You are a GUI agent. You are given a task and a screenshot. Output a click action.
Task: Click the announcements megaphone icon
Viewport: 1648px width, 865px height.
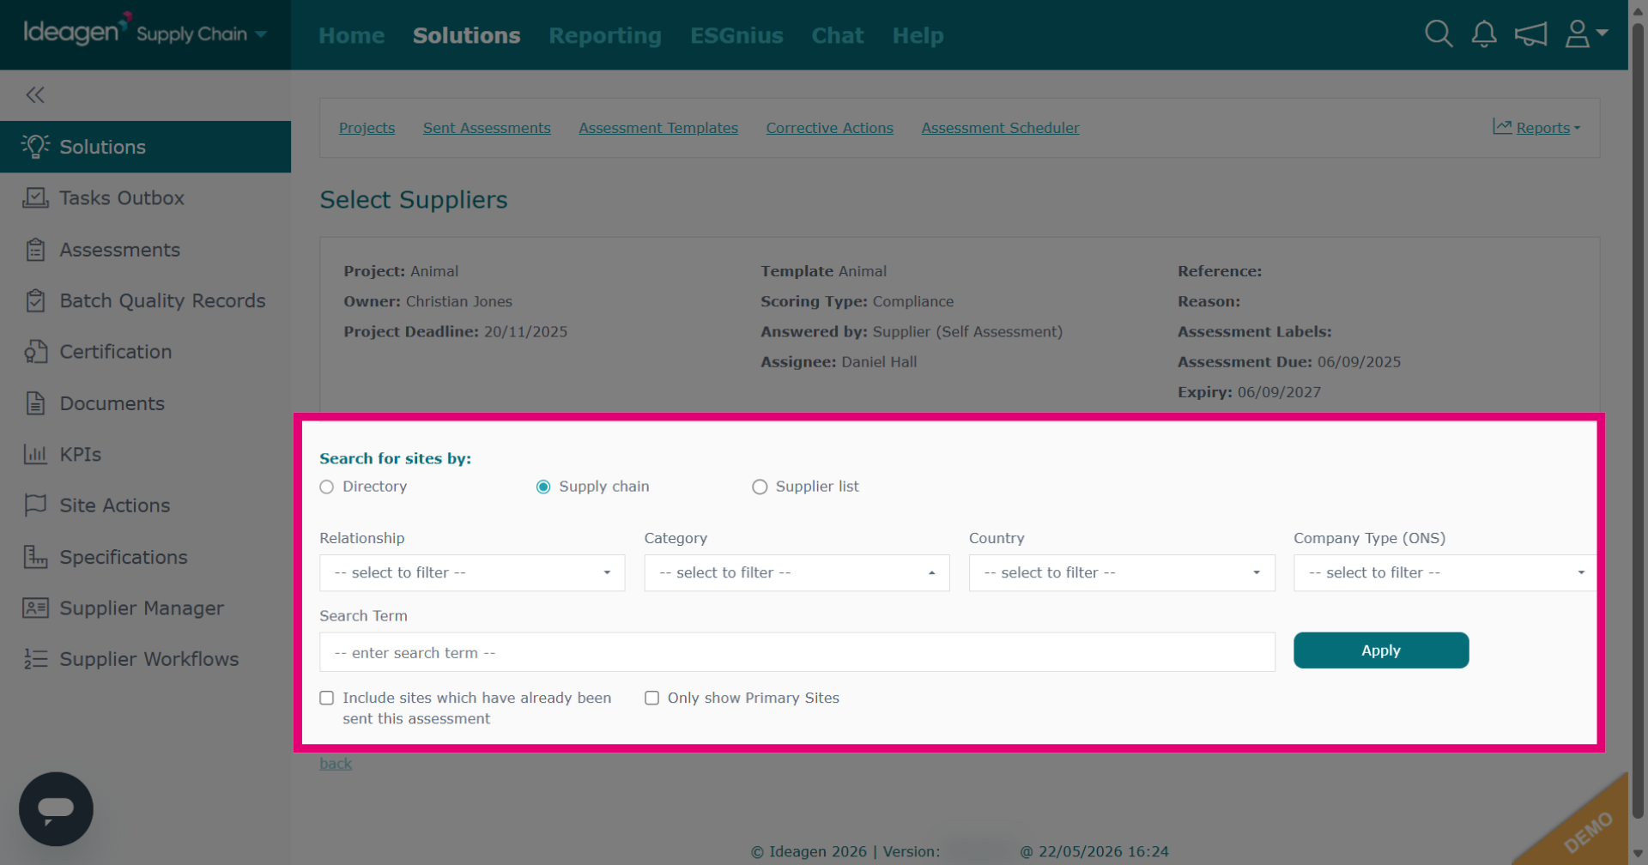click(1530, 34)
